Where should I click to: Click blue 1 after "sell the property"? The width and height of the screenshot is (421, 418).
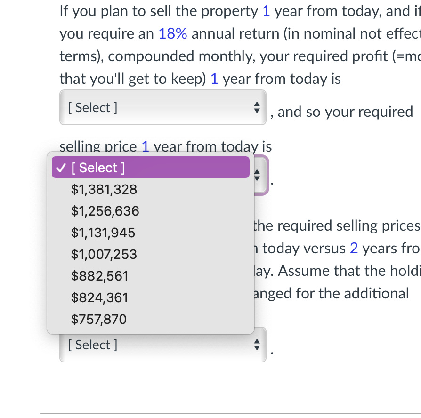(x=266, y=11)
